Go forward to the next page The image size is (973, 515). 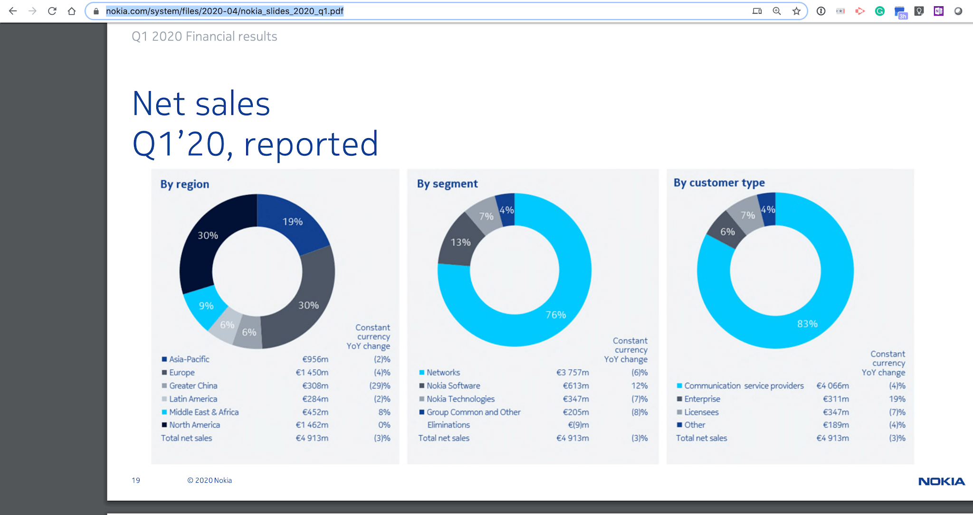coord(32,10)
